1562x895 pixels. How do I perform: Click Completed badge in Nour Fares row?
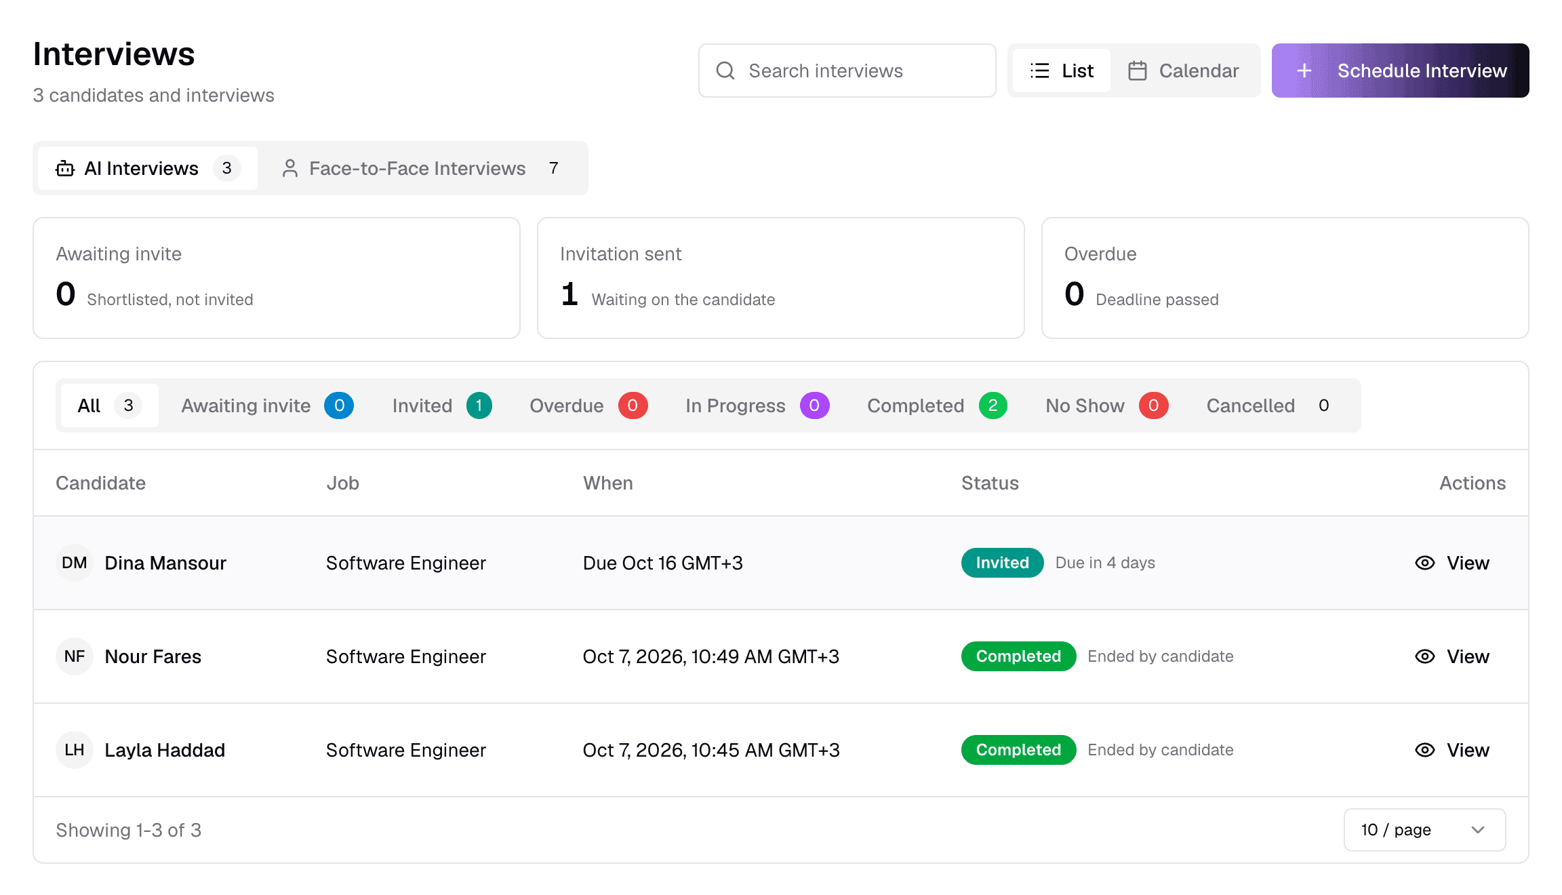tap(1019, 656)
